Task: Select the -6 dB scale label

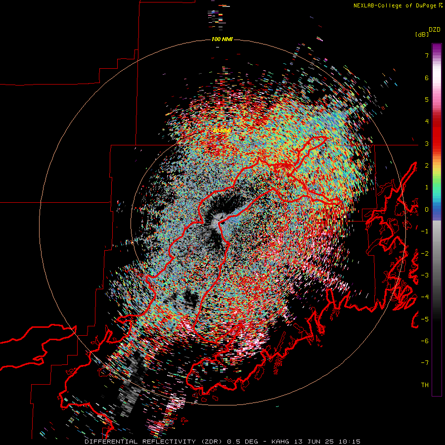Action: (x=425, y=341)
